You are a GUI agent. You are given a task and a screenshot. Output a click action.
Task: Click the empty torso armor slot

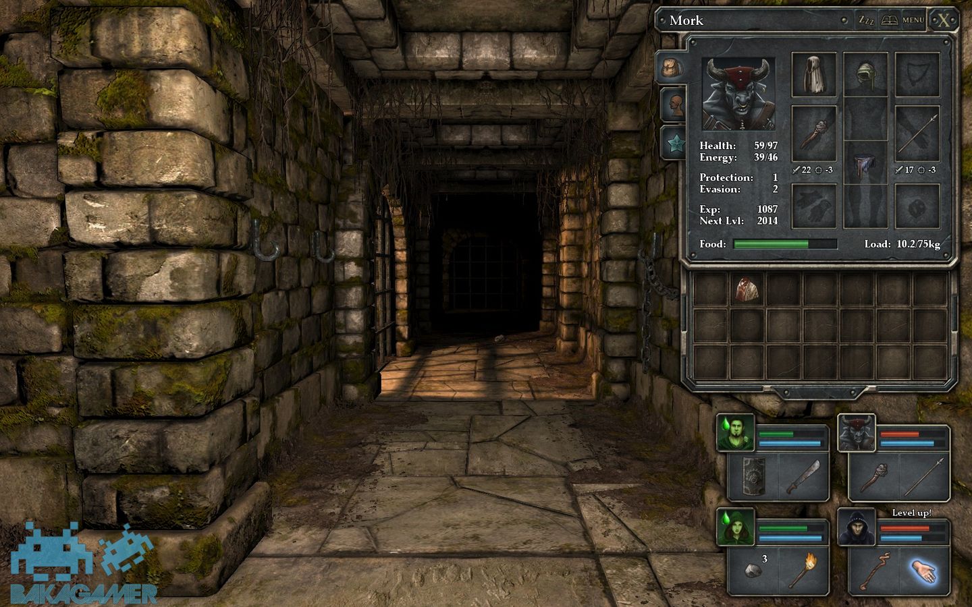click(865, 120)
